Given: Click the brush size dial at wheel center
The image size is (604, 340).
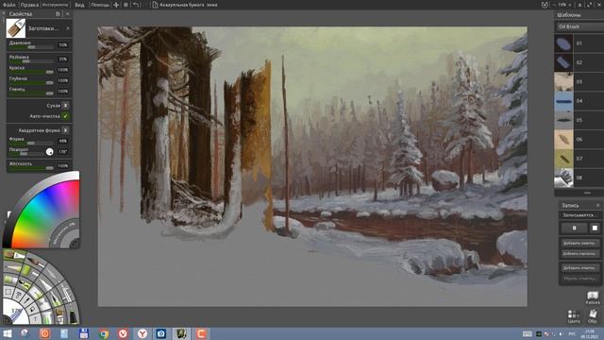Looking at the screenshot, I should [15, 313].
